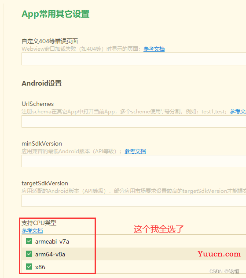
Task: Toggle the arm64-v8a checkbox
Action: pyautogui.click(x=29, y=254)
